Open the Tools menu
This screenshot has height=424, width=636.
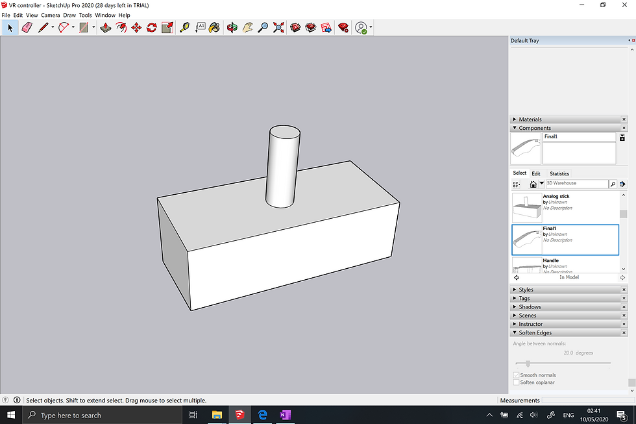tap(85, 15)
